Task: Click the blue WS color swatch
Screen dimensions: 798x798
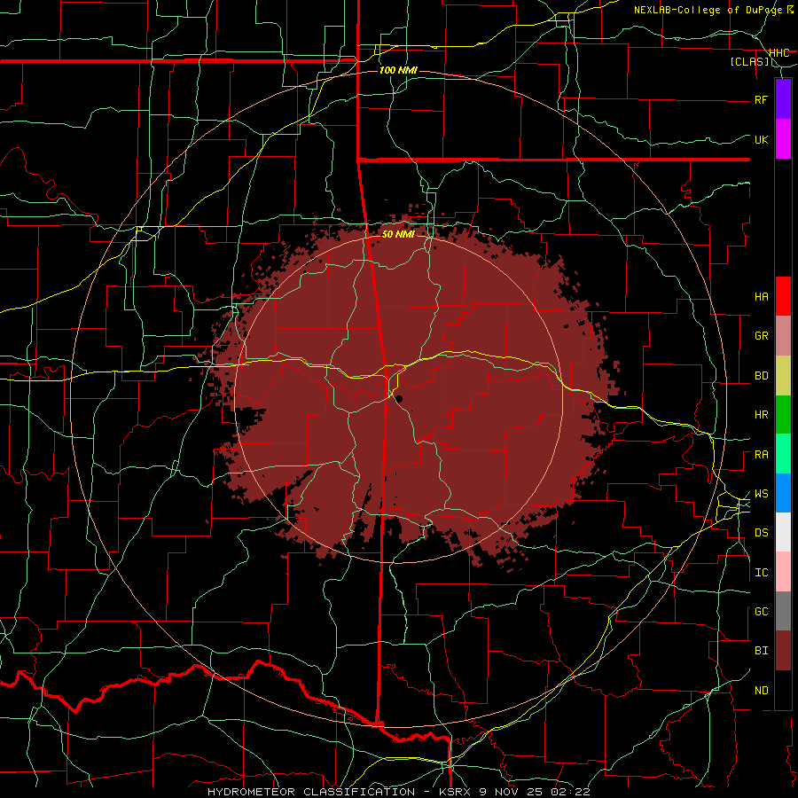Action: (783, 493)
